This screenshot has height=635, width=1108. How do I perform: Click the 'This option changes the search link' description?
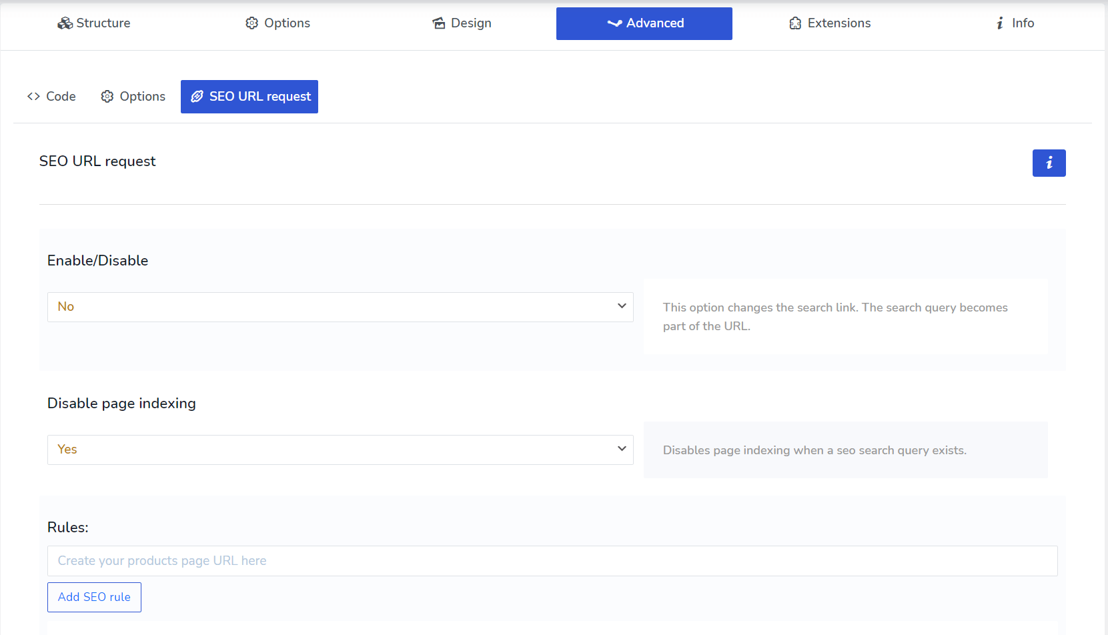click(x=835, y=317)
